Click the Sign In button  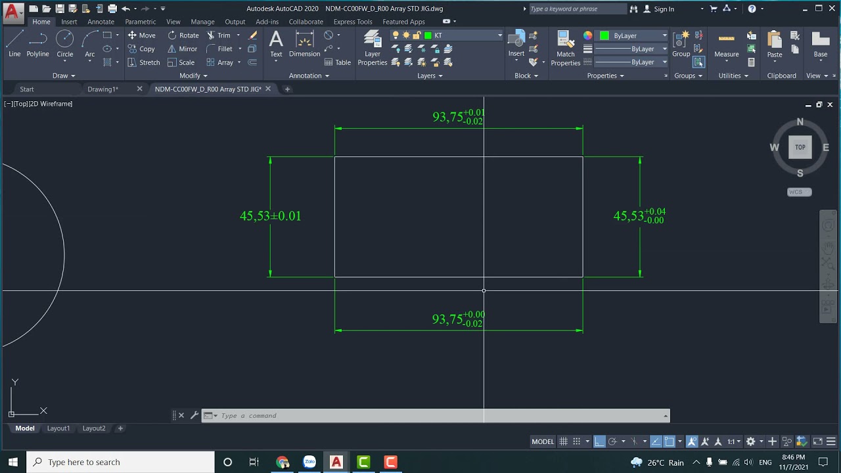coord(659,9)
